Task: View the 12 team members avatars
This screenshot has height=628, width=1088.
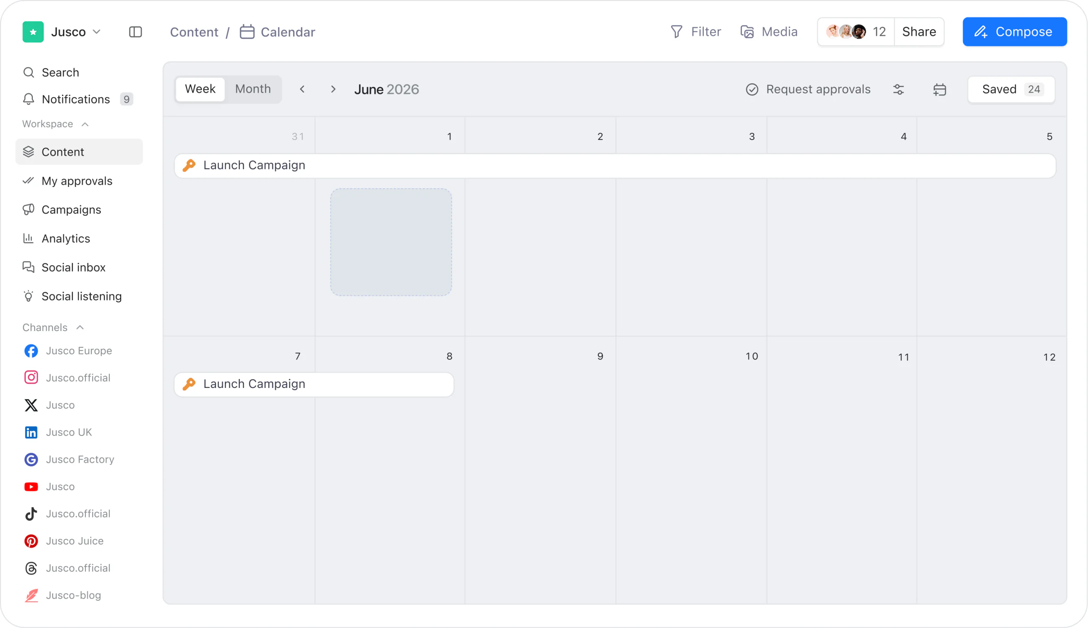Action: [856, 31]
